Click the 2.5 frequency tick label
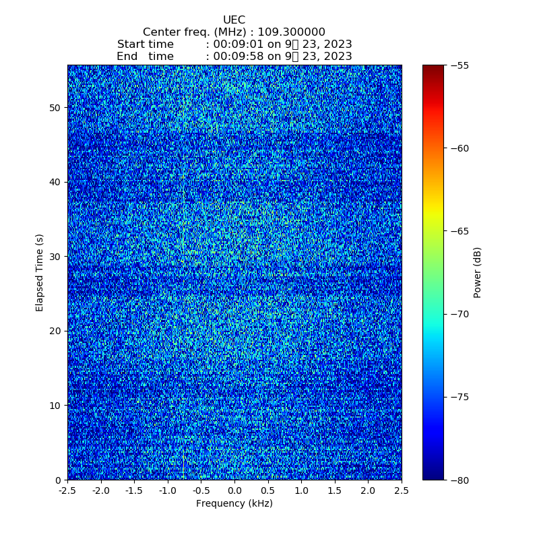This screenshot has height=539, width=539. click(x=402, y=490)
